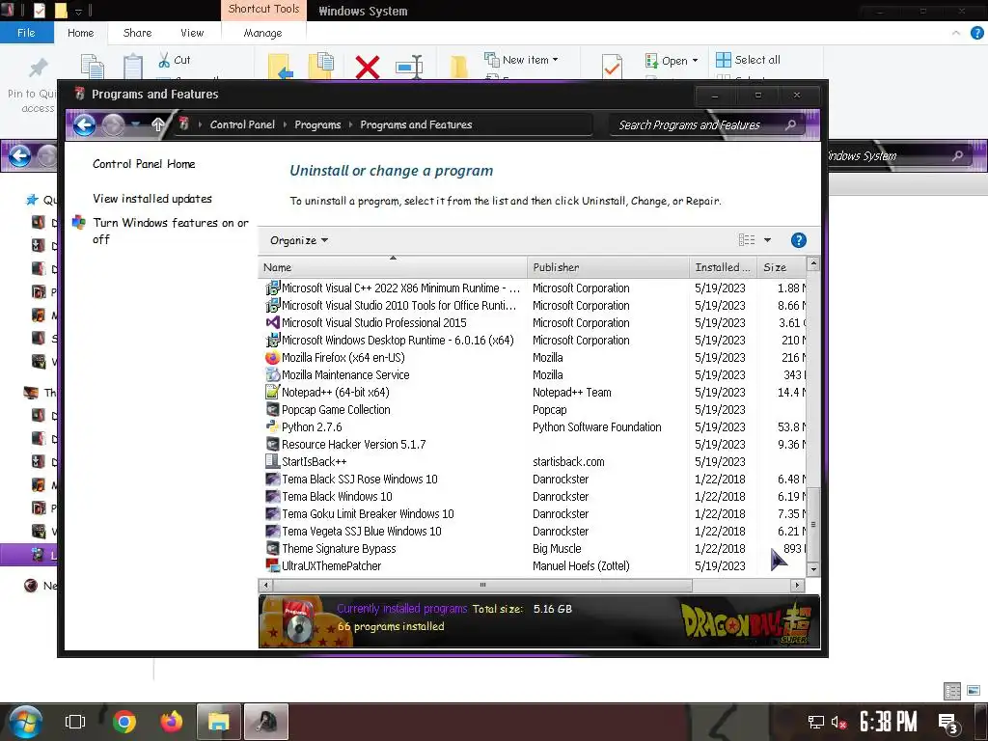Click Windows features shield icon

point(79,223)
